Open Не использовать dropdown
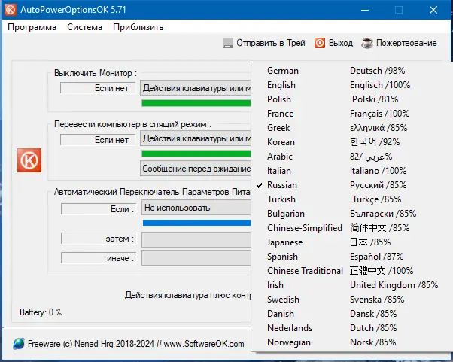 coord(196,208)
